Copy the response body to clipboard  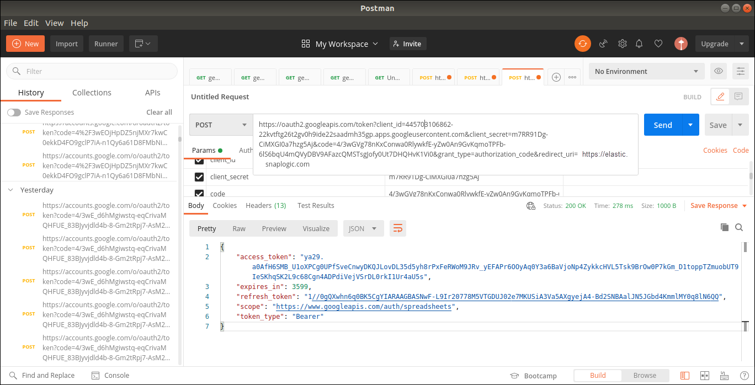click(x=725, y=227)
